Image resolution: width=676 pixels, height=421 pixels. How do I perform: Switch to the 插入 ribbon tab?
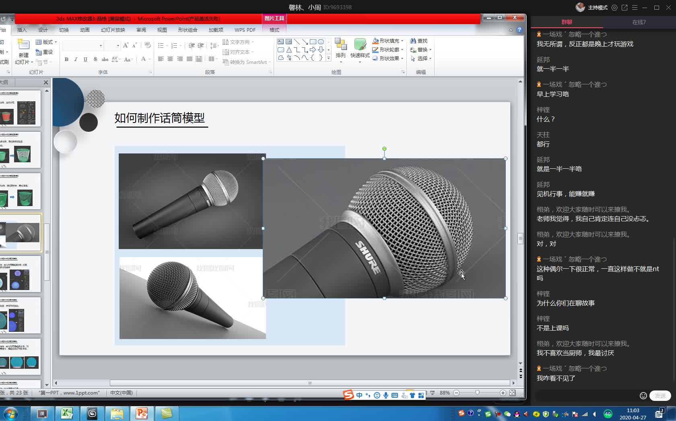click(22, 30)
